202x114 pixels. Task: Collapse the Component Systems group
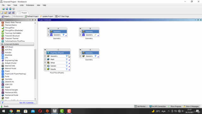[x=2, y=44]
